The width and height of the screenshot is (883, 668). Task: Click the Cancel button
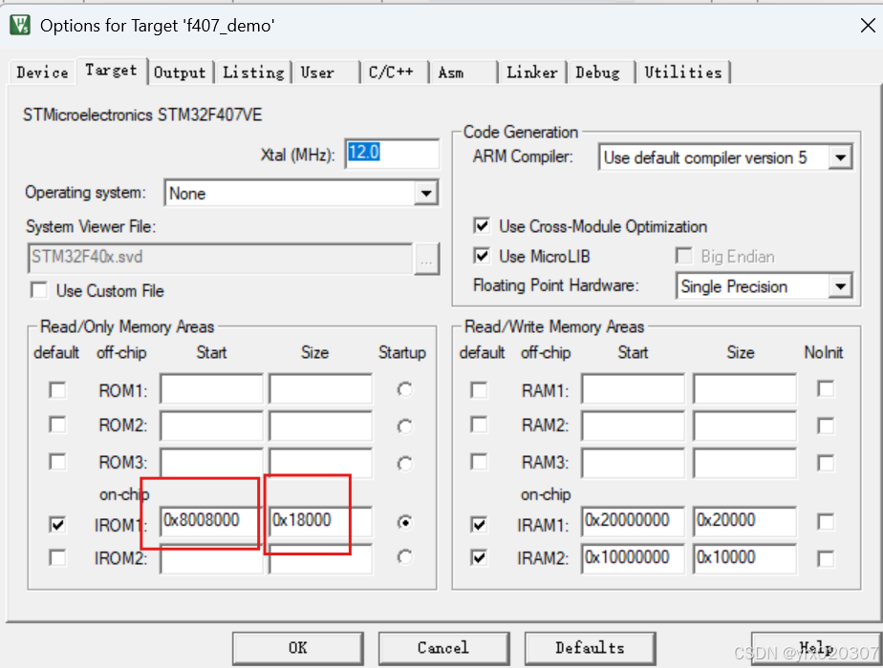[x=443, y=648]
